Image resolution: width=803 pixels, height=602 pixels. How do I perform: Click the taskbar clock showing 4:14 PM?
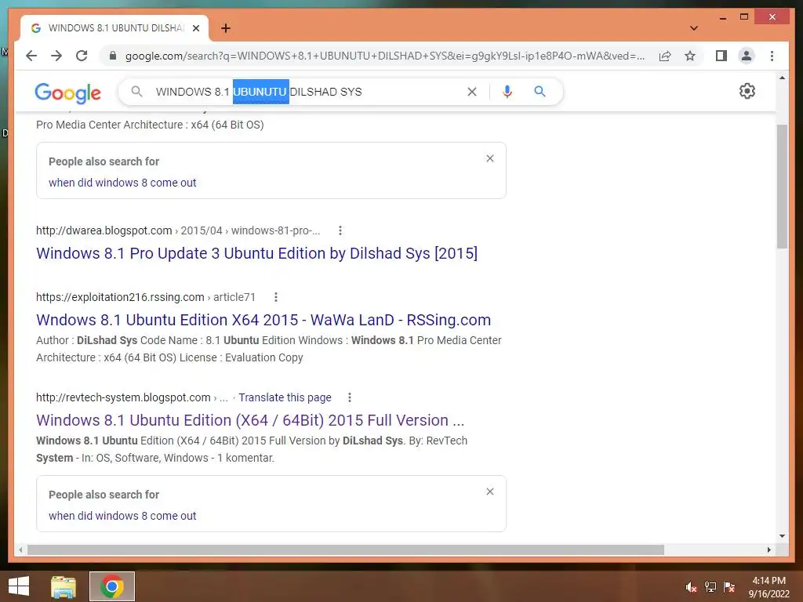point(769,587)
